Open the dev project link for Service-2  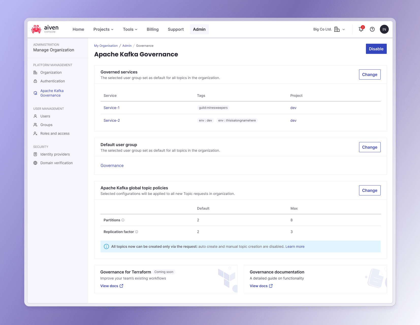pyautogui.click(x=293, y=120)
